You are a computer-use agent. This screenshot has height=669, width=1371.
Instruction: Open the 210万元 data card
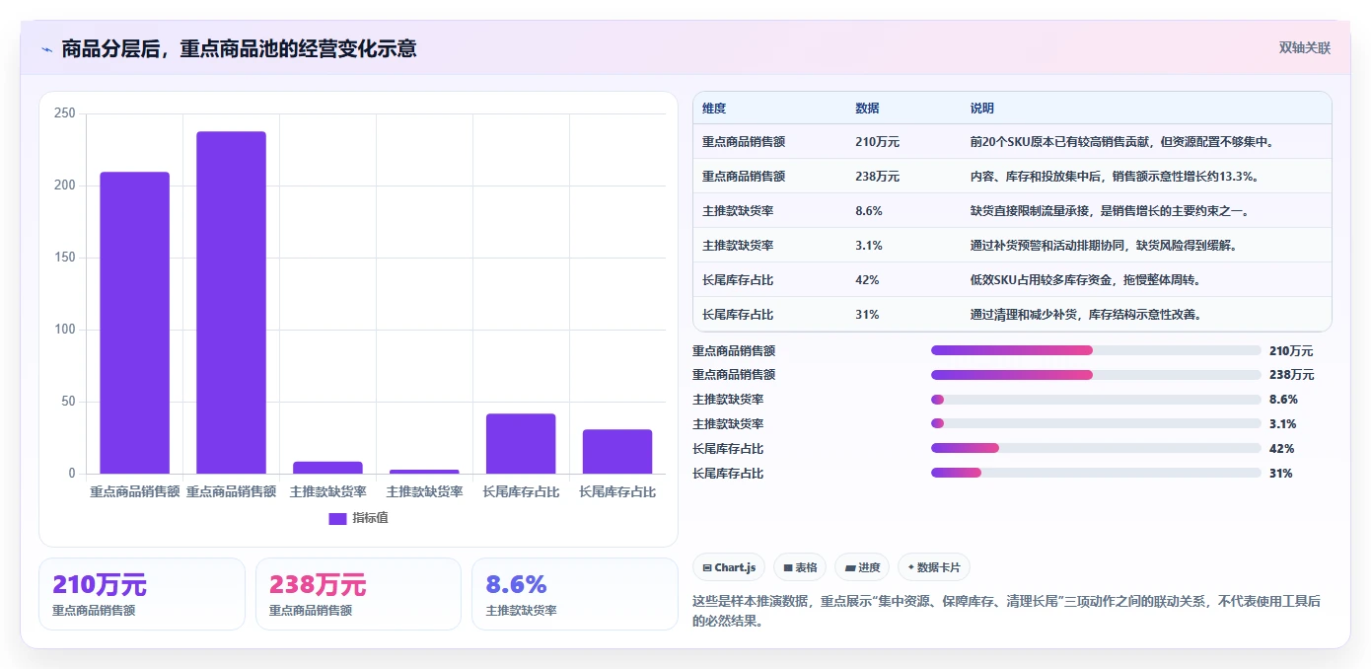pos(142,594)
